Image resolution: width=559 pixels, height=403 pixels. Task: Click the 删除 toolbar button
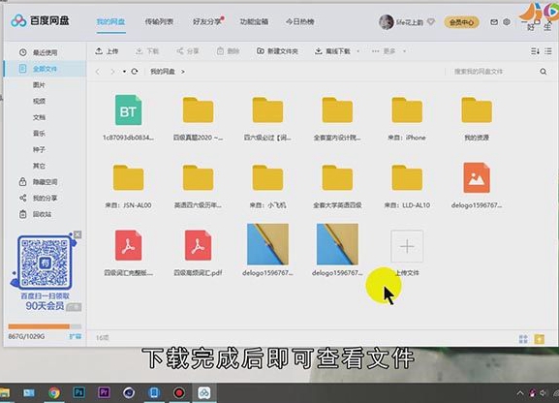tap(229, 51)
